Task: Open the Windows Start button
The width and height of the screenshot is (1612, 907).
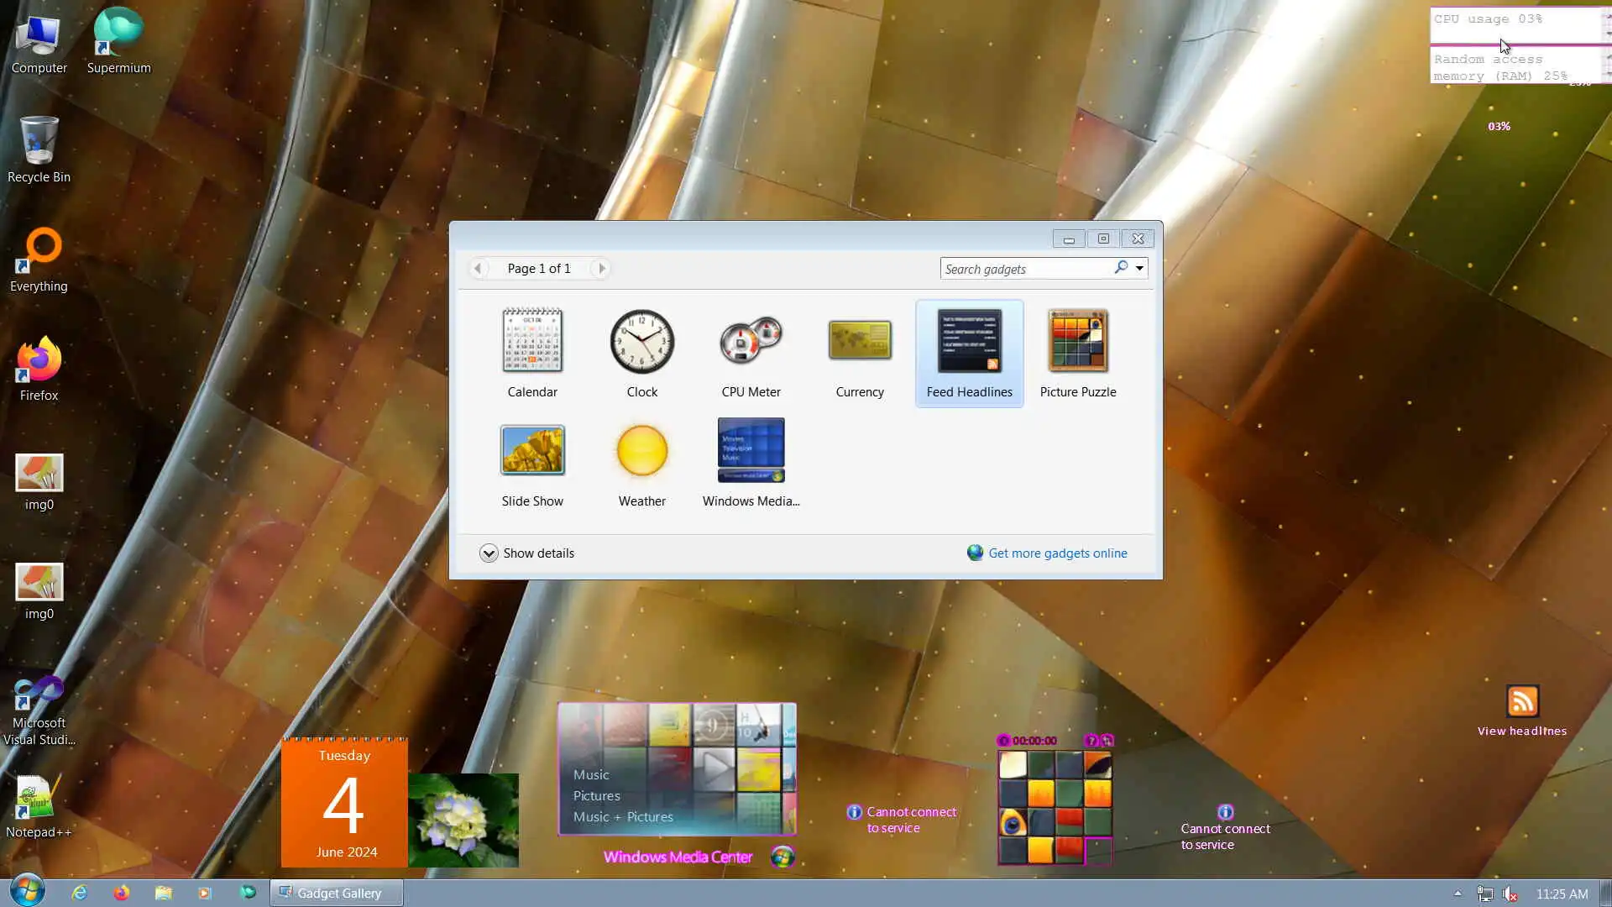Action: [27, 892]
